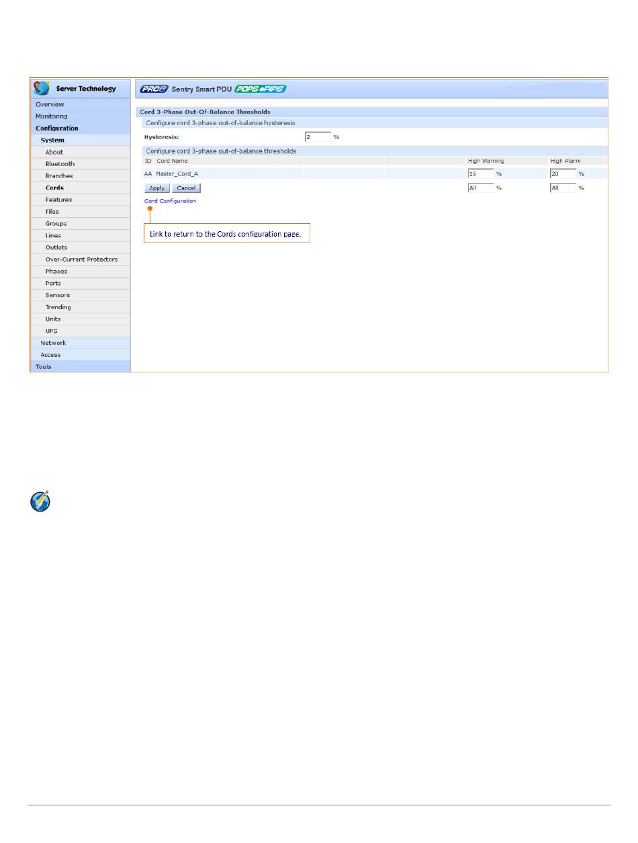Click the POPS PIPS badge icon
Screen dimensions: 638x843
[x=261, y=89]
